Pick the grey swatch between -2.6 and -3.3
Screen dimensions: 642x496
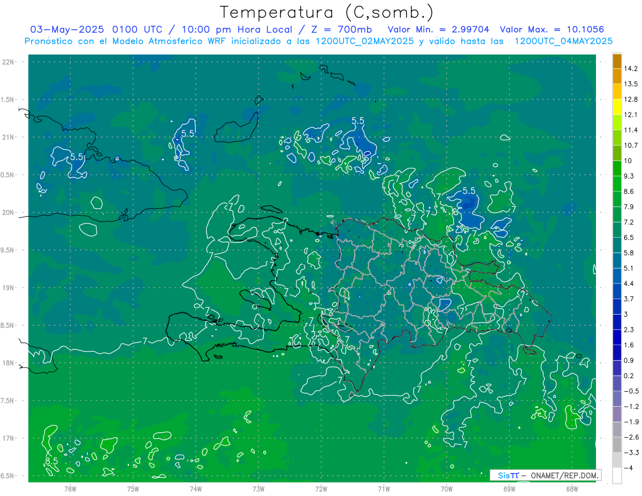[x=617, y=445]
